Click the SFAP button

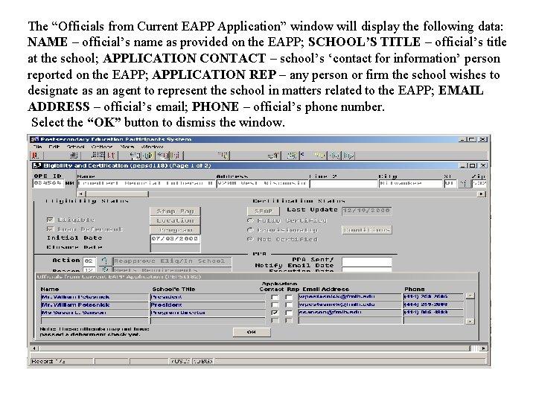tap(264, 211)
